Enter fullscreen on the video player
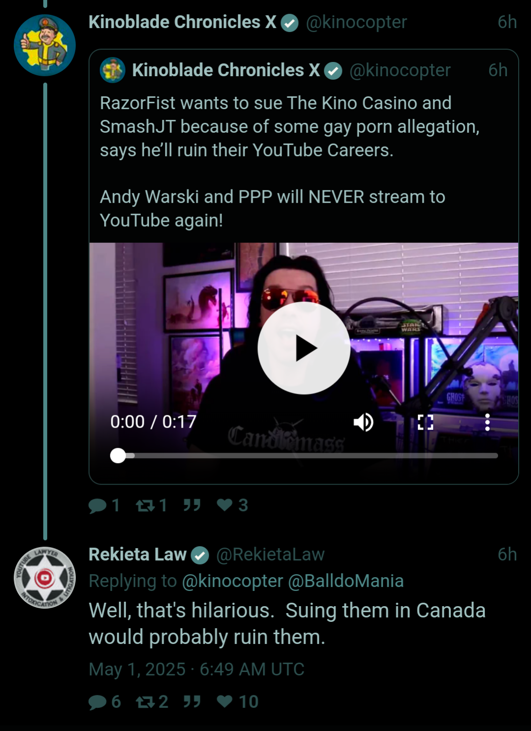The image size is (531, 731). point(425,422)
